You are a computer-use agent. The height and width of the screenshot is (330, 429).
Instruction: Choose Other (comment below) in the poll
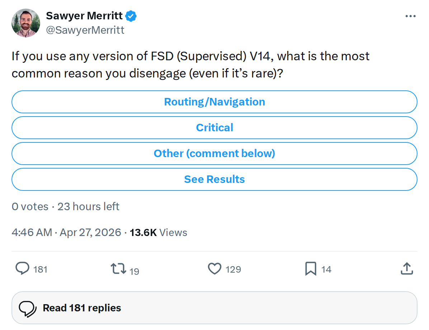tap(214, 154)
